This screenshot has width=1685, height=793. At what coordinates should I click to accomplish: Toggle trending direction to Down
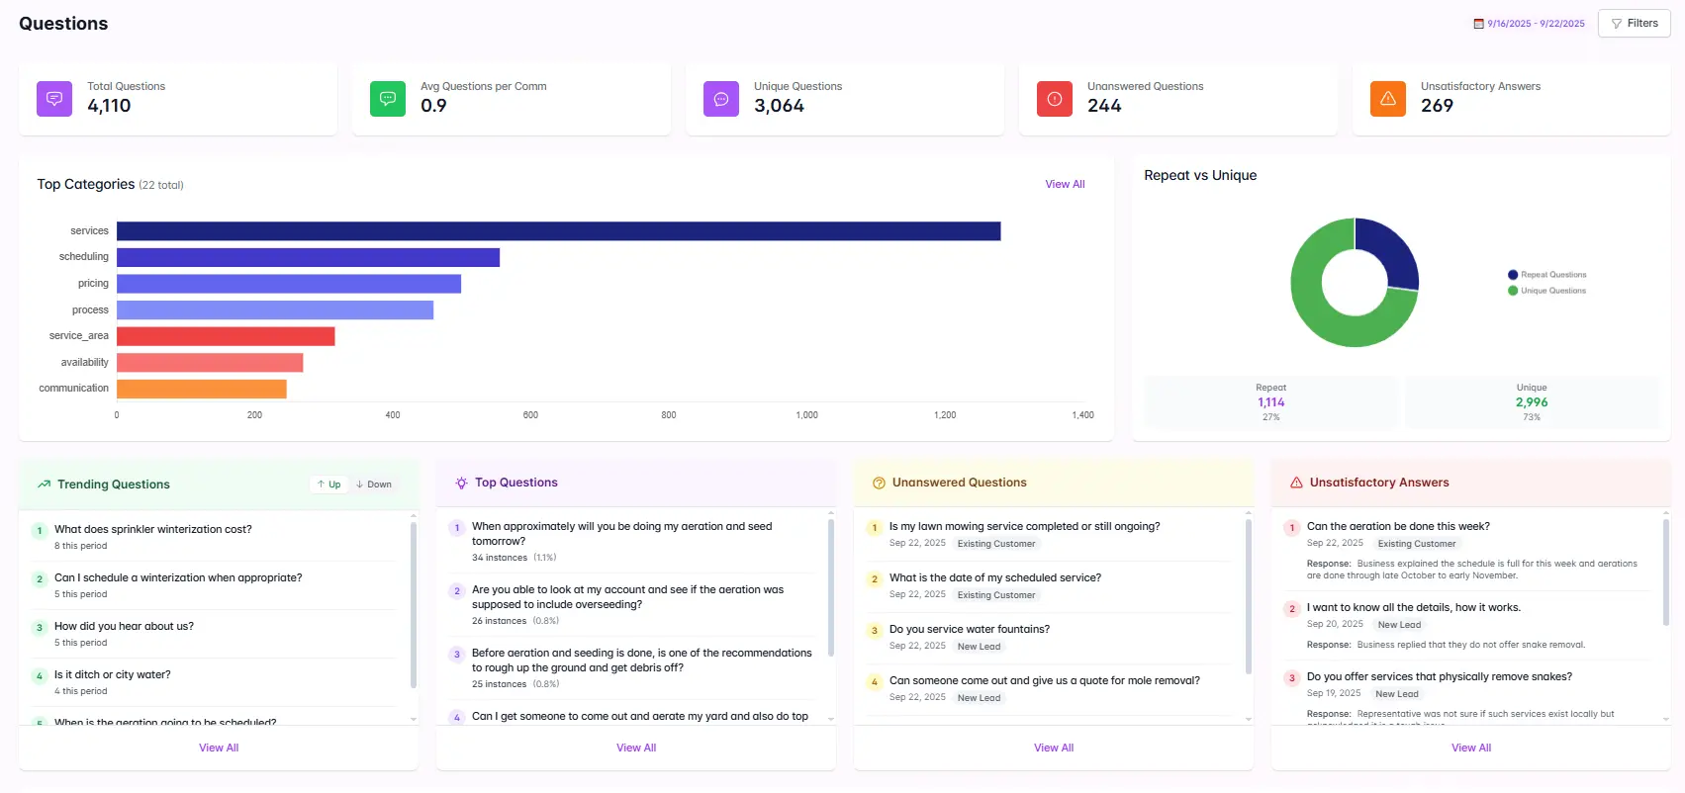pos(374,485)
